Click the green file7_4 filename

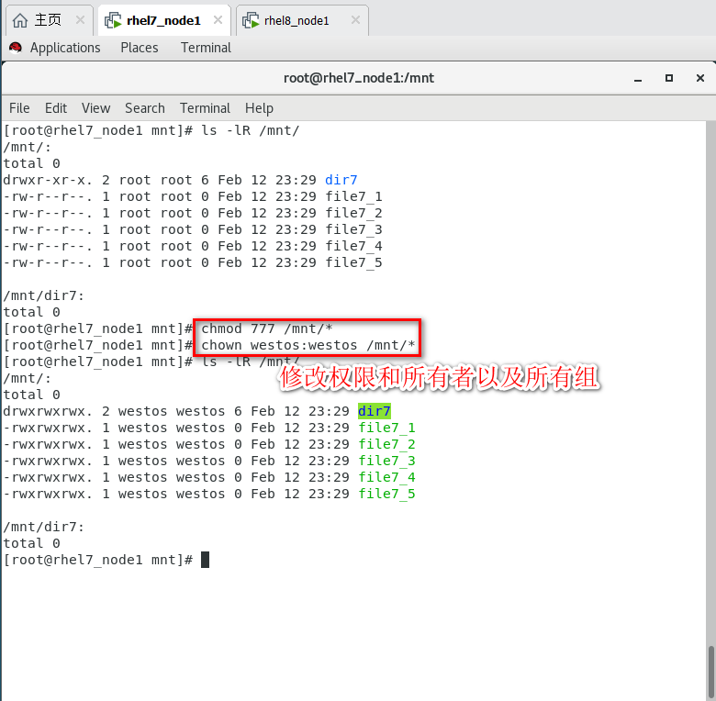386,477
